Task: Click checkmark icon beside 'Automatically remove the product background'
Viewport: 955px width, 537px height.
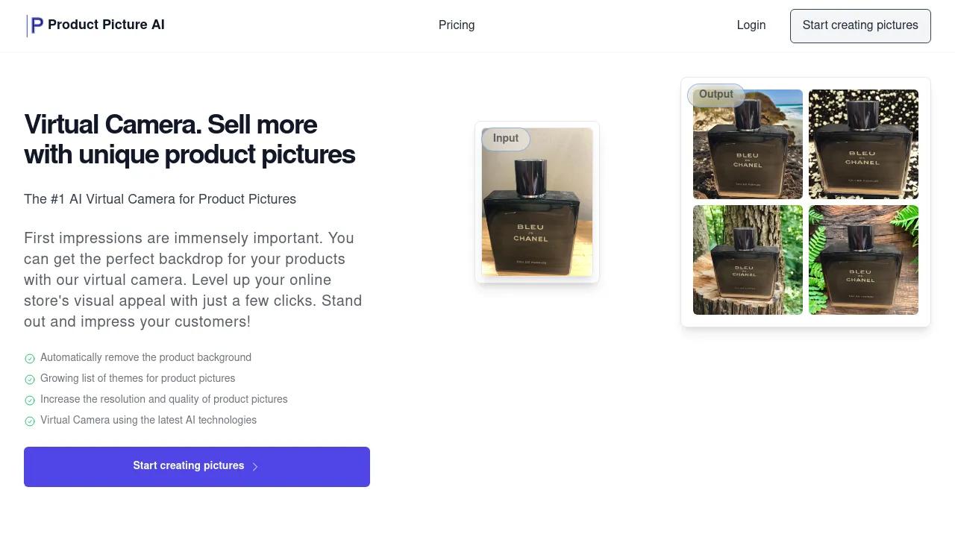Action: click(x=30, y=359)
